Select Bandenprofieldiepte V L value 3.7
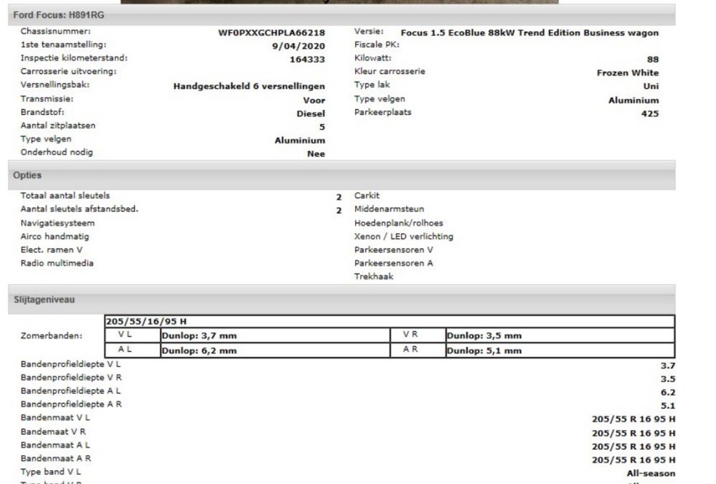Screen dimensions: 716x484 [668, 366]
